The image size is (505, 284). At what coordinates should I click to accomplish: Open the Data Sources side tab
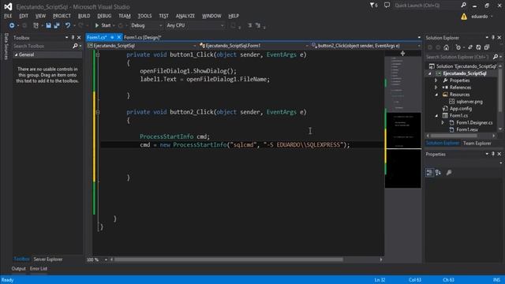pos(6,47)
